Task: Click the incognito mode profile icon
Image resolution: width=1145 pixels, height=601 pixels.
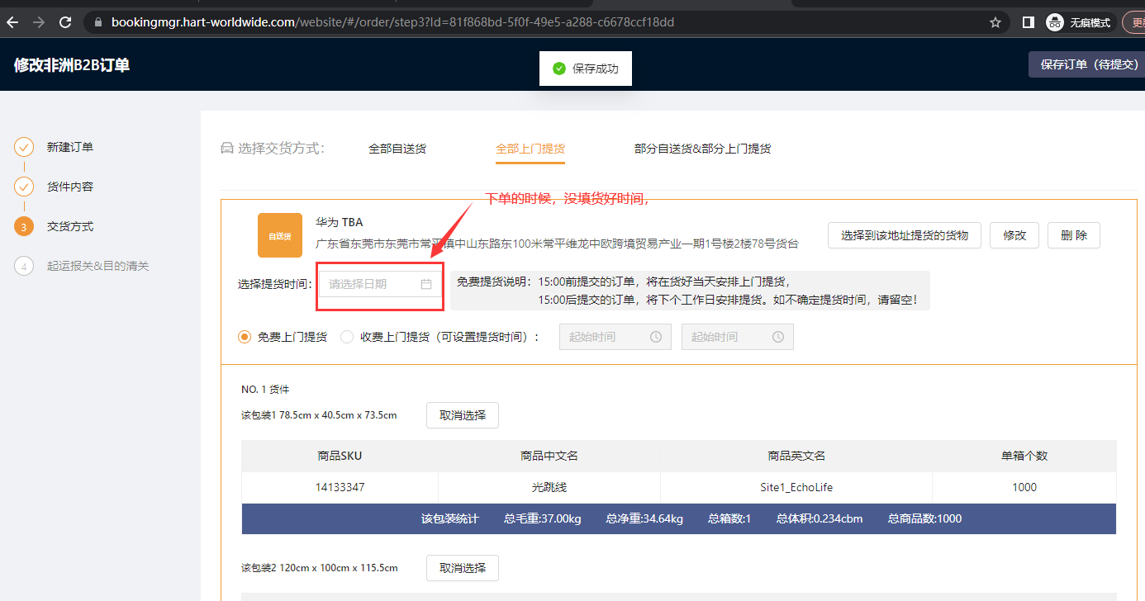Action: click(1054, 22)
